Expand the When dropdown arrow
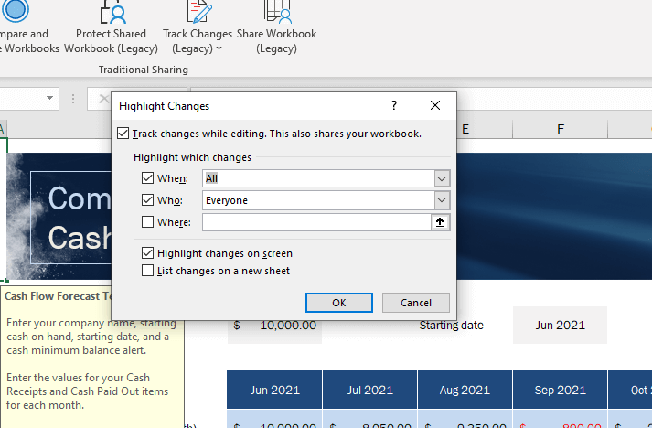The height and width of the screenshot is (428, 652). (442, 179)
